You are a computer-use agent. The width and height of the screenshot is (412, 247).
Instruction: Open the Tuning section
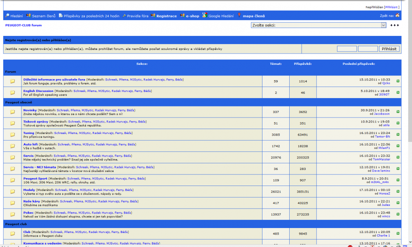29,133
